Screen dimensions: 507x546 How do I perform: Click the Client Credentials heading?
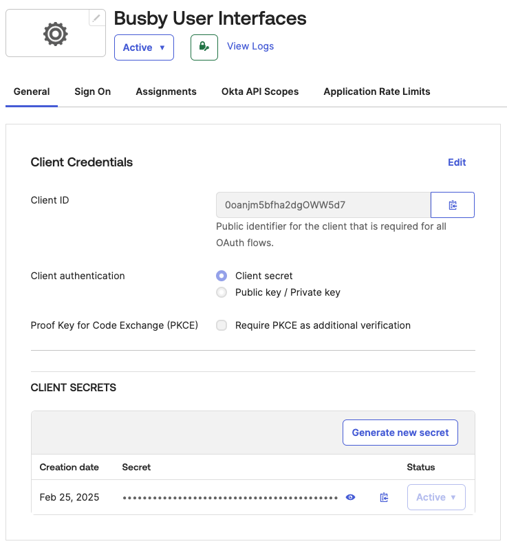pyautogui.click(x=82, y=162)
